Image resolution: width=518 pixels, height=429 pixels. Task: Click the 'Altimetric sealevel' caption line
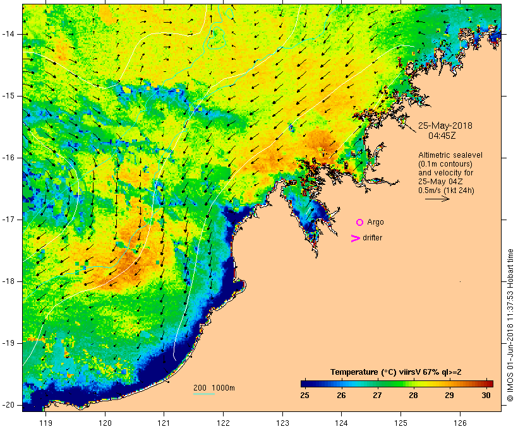coord(450,155)
